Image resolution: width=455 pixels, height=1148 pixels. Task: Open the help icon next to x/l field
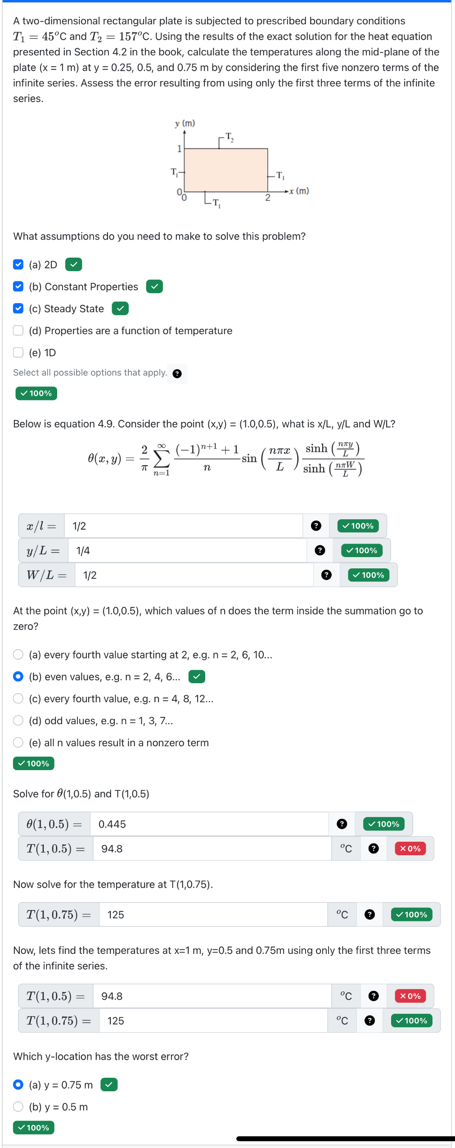pos(316,526)
